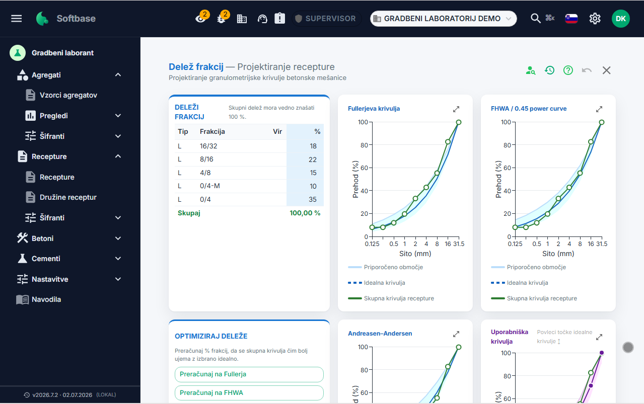Edit the percent value for fraction 16/32

[x=305, y=146]
